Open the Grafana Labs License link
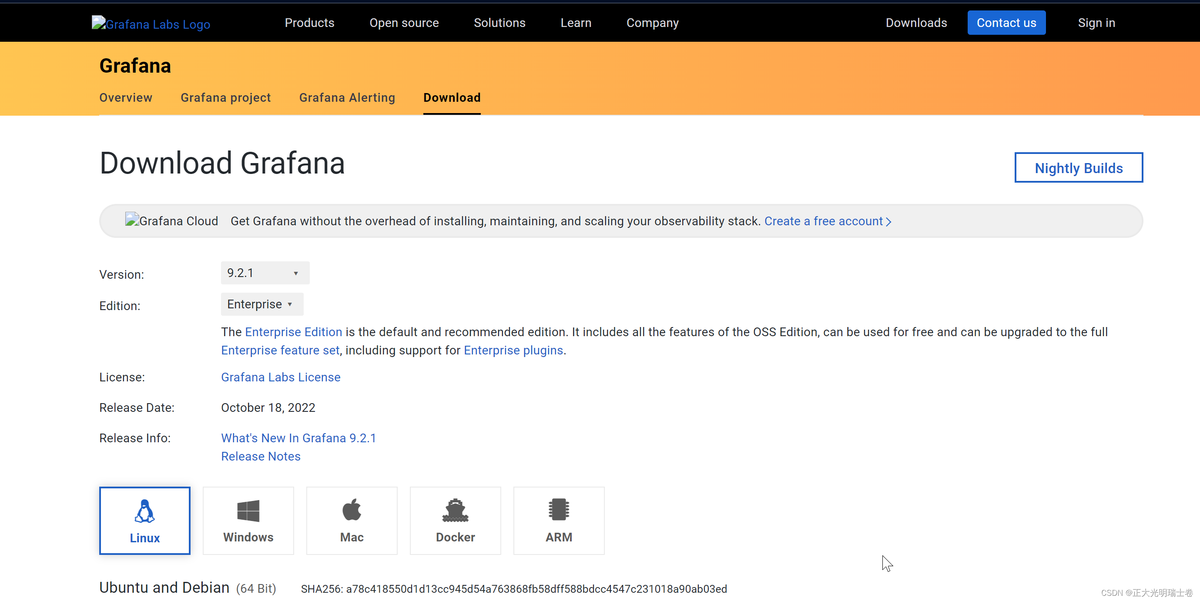 [281, 377]
